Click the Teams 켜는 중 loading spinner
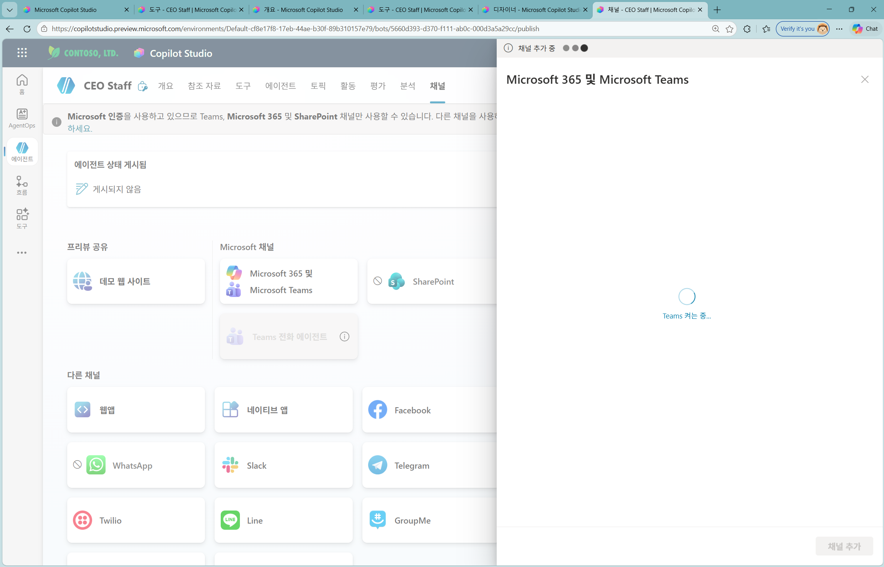Viewport: 884px width, 567px height. pyautogui.click(x=687, y=296)
